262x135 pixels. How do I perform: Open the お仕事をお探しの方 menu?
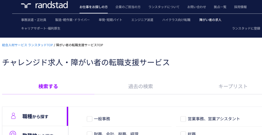tap(93, 7)
